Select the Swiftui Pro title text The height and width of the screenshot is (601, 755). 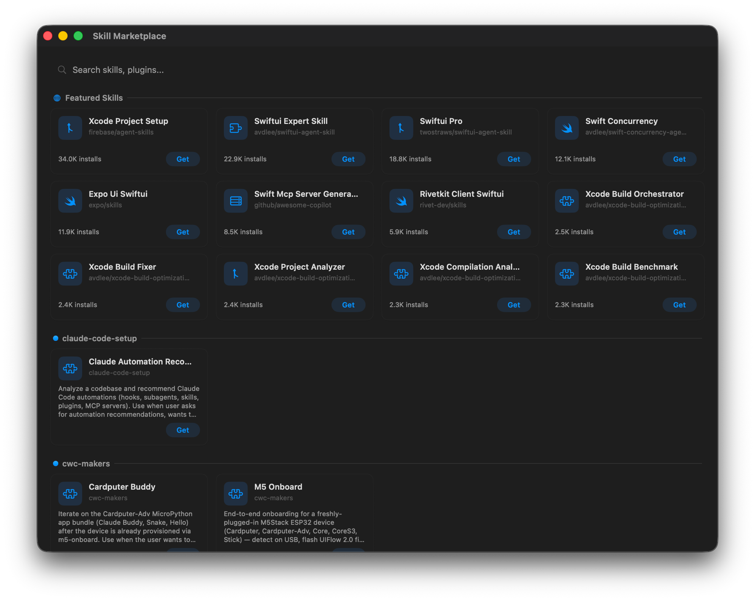click(x=441, y=121)
